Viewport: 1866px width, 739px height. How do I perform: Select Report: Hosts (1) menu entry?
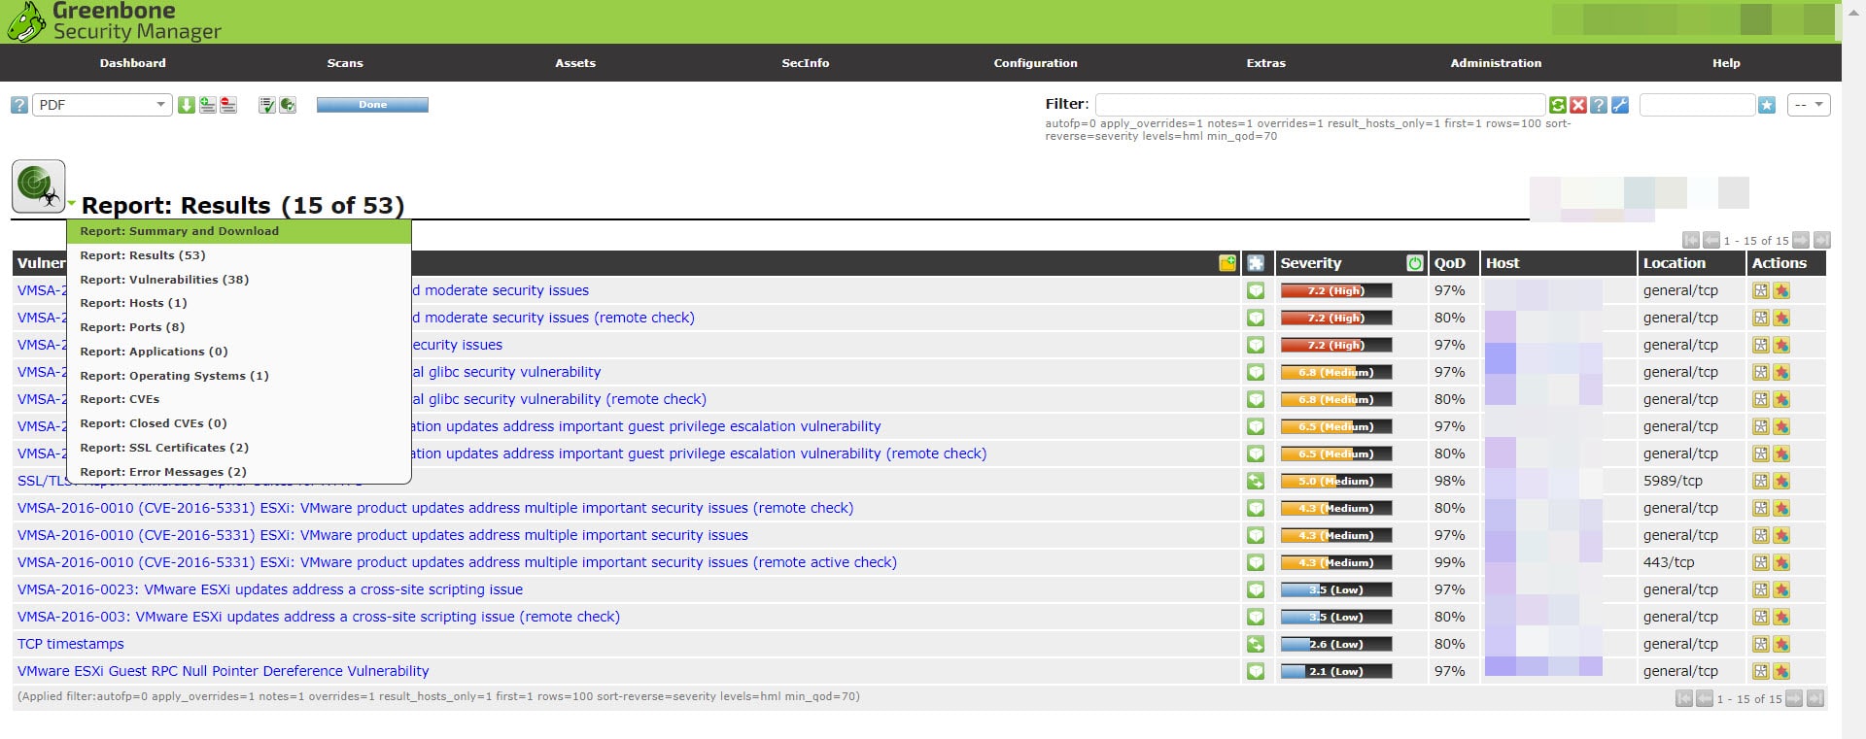239,303
